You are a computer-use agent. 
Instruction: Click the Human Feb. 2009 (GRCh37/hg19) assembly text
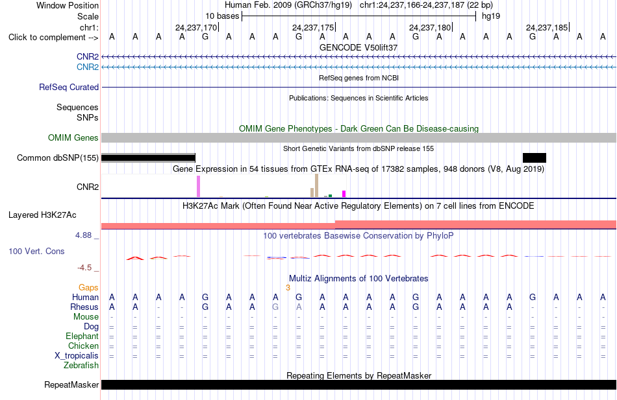pyautogui.click(x=288, y=5)
